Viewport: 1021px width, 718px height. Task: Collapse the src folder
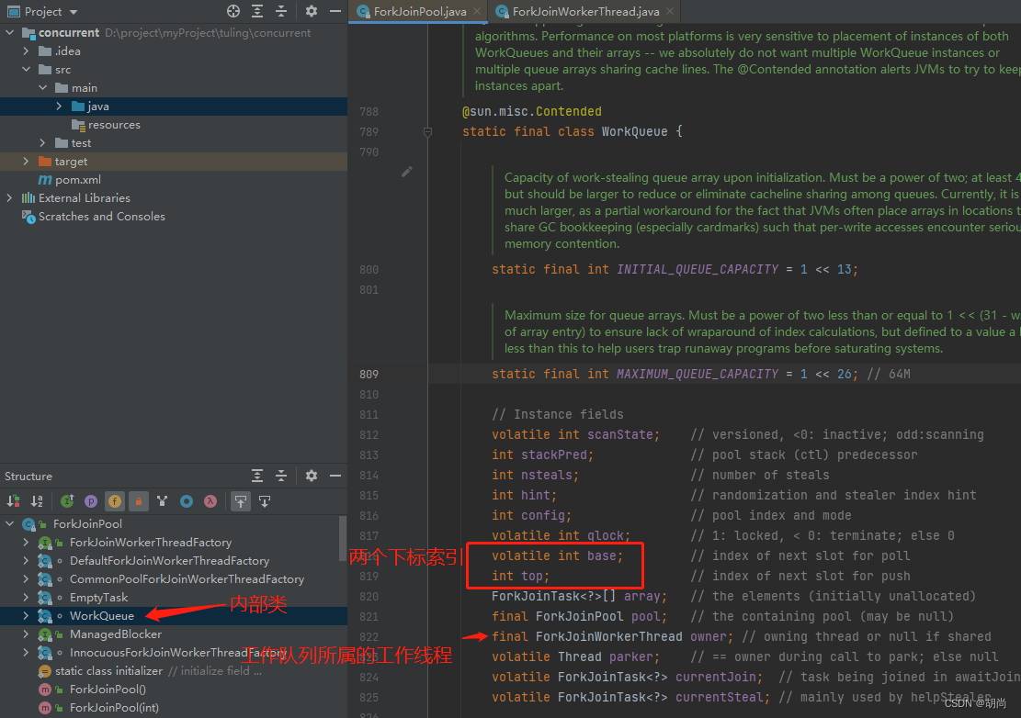point(26,69)
